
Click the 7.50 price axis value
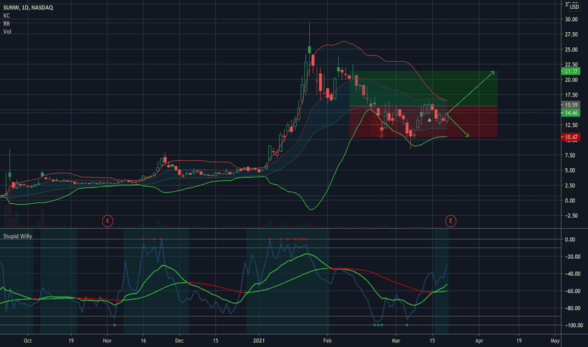pos(570,155)
